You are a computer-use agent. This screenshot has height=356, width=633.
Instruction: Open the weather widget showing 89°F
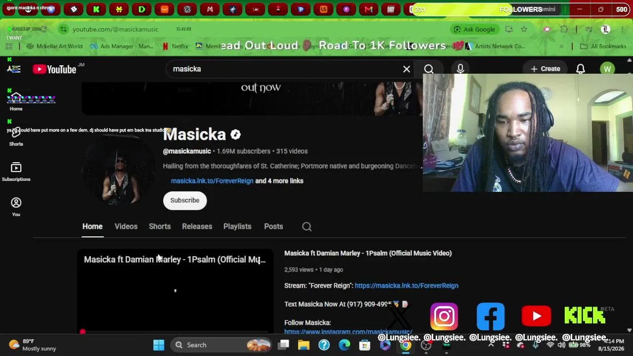click(x=33, y=345)
